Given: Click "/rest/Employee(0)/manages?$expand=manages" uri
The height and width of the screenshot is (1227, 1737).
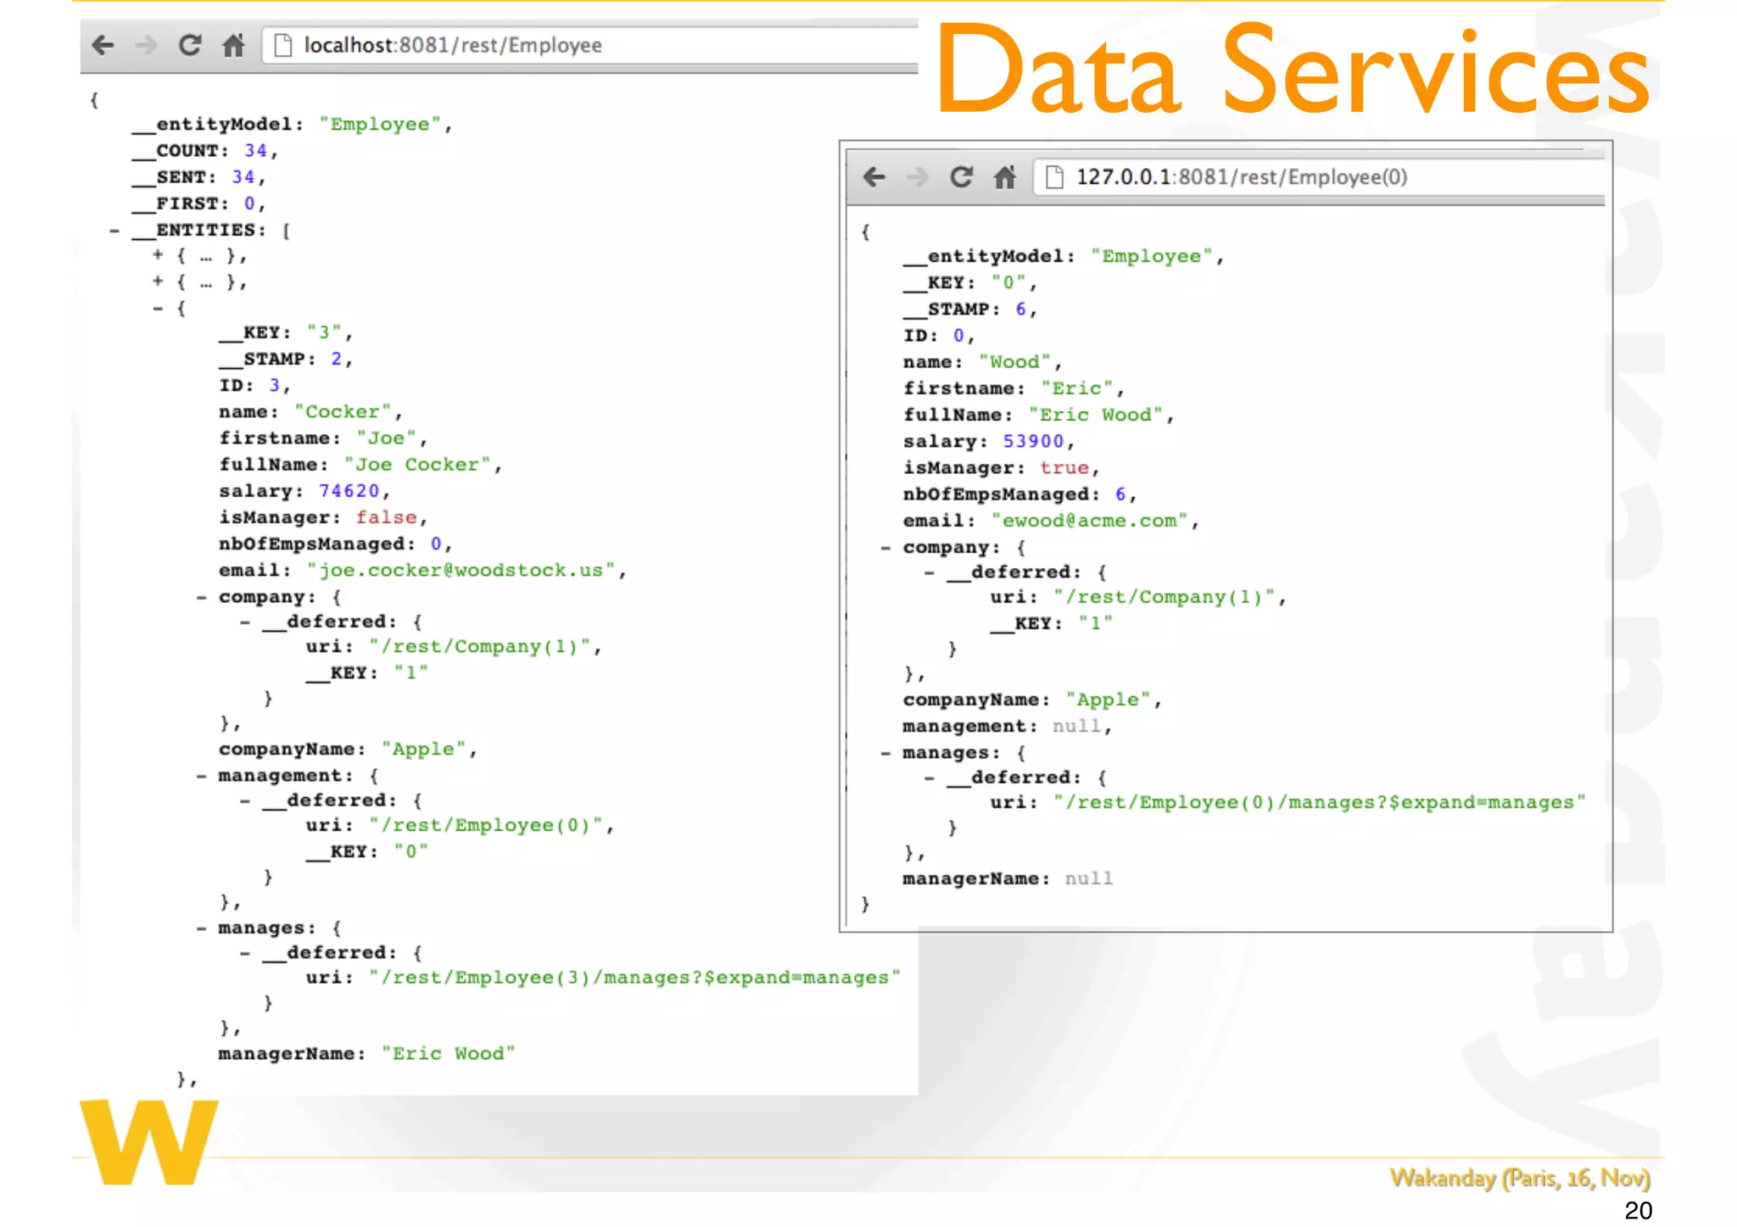Looking at the screenshot, I should 1319,803.
